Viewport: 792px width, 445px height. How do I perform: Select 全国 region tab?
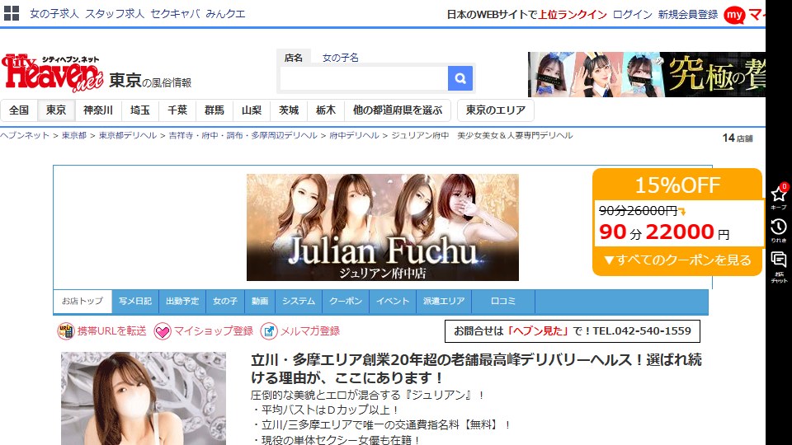pyautogui.click(x=19, y=110)
